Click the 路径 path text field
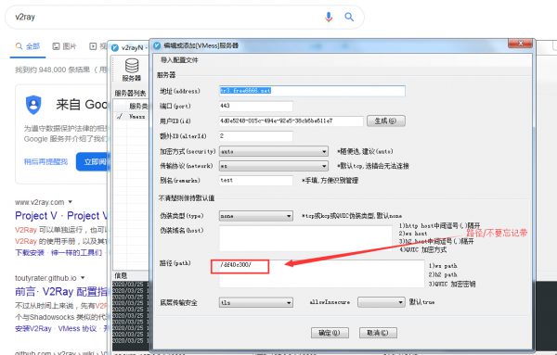Screen dimensions: 557x355 [x=322, y=273]
